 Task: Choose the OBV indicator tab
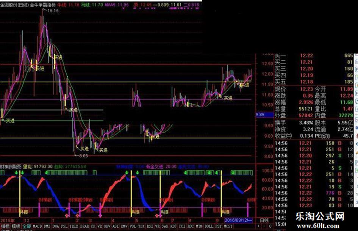tap(107, 226)
